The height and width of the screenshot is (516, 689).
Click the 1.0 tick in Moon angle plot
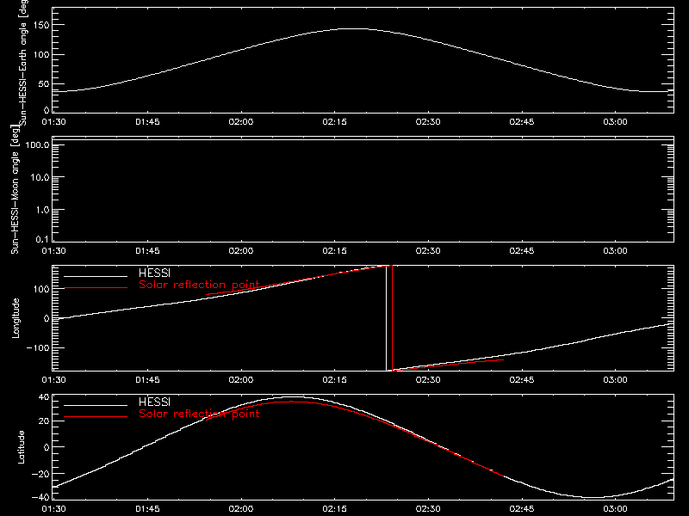tap(42, 210)
